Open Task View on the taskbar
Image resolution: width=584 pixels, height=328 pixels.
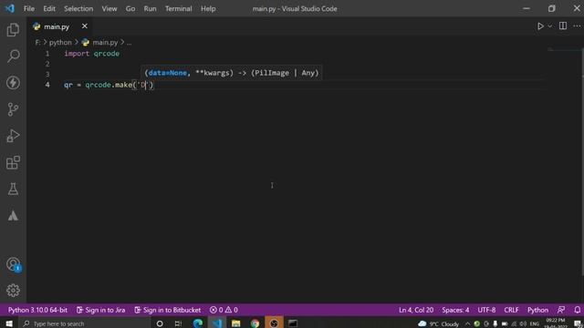click(x=179, y=323)
